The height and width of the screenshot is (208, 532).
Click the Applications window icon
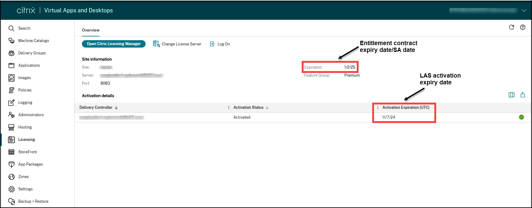click(11, 66)
